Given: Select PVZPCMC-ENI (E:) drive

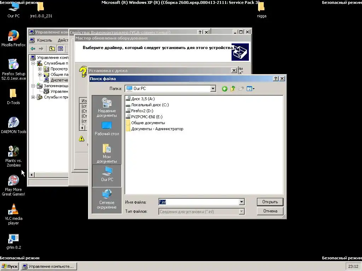Looking at the screenshot, I should click(144, 117).
